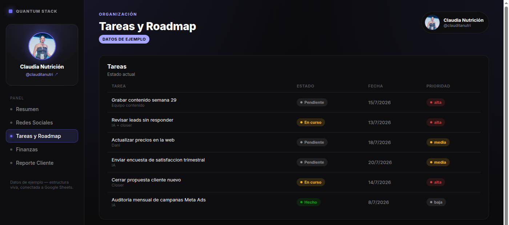Click the ESTADO column header
This screenshot has width=509, height=225.
click(305, 86)
